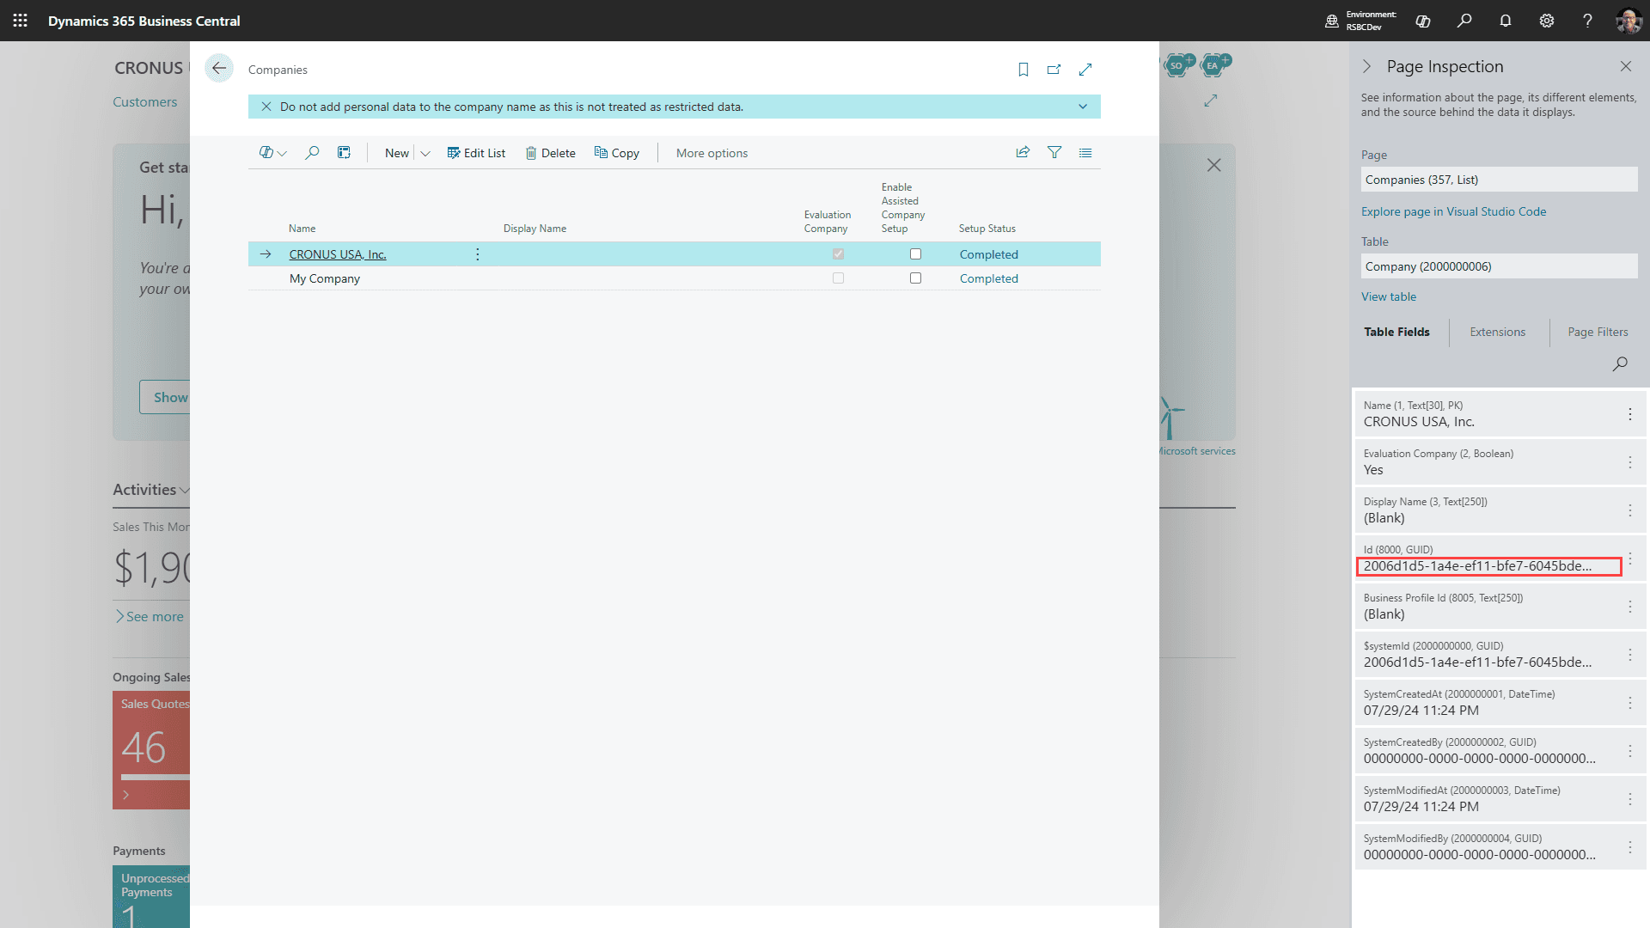Sort by the Setup Status column header
The height and width of the screenshot is (928, 1650).
point(987,229)
